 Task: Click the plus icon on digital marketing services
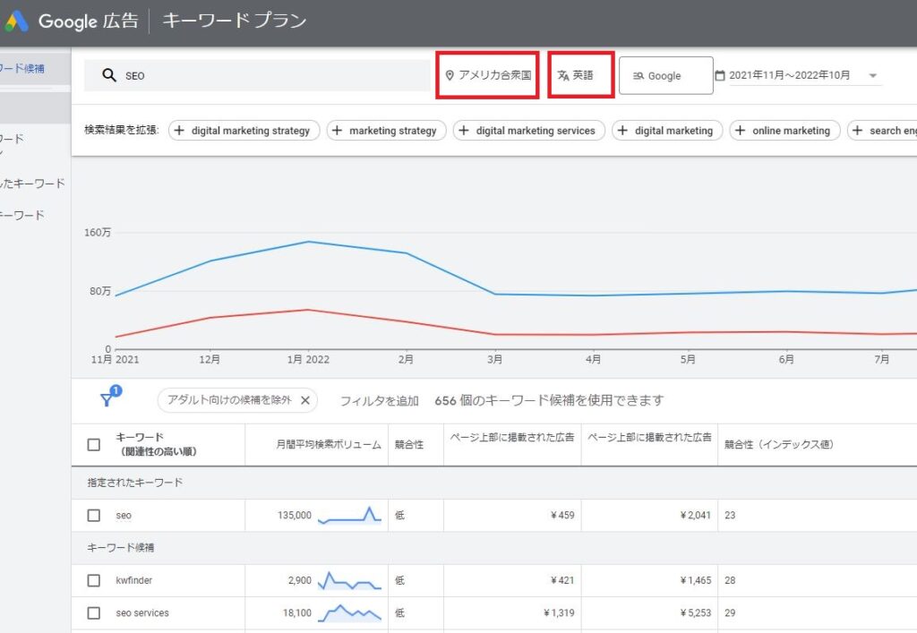click(x=463, y=131)
